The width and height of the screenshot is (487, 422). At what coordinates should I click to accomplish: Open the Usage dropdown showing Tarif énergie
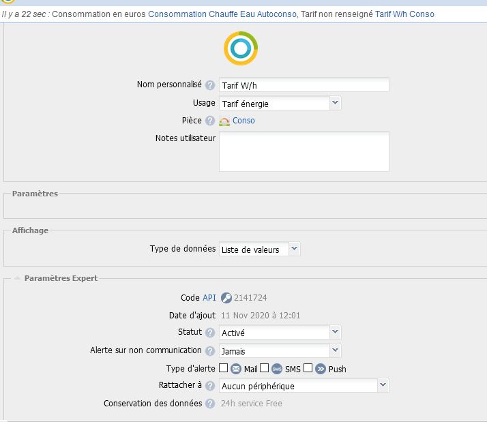coord(280,104)
